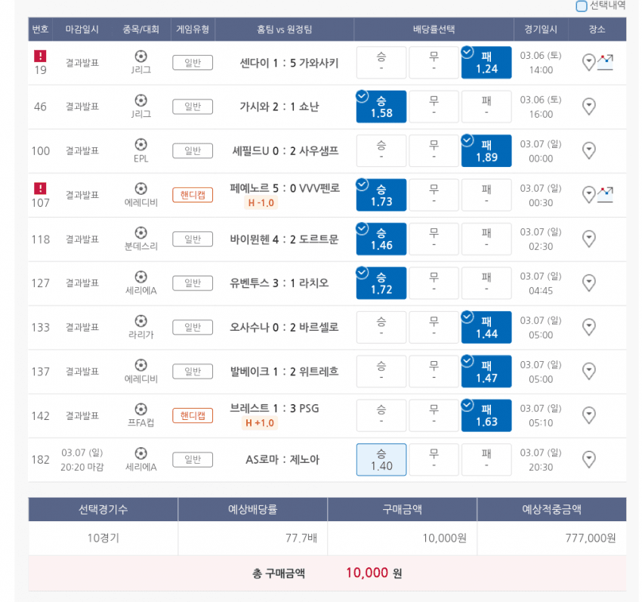The image size is (642, 602).
Task: Open the location pin for AS로마 vs 제노아
Action: [x=589, y=459]
